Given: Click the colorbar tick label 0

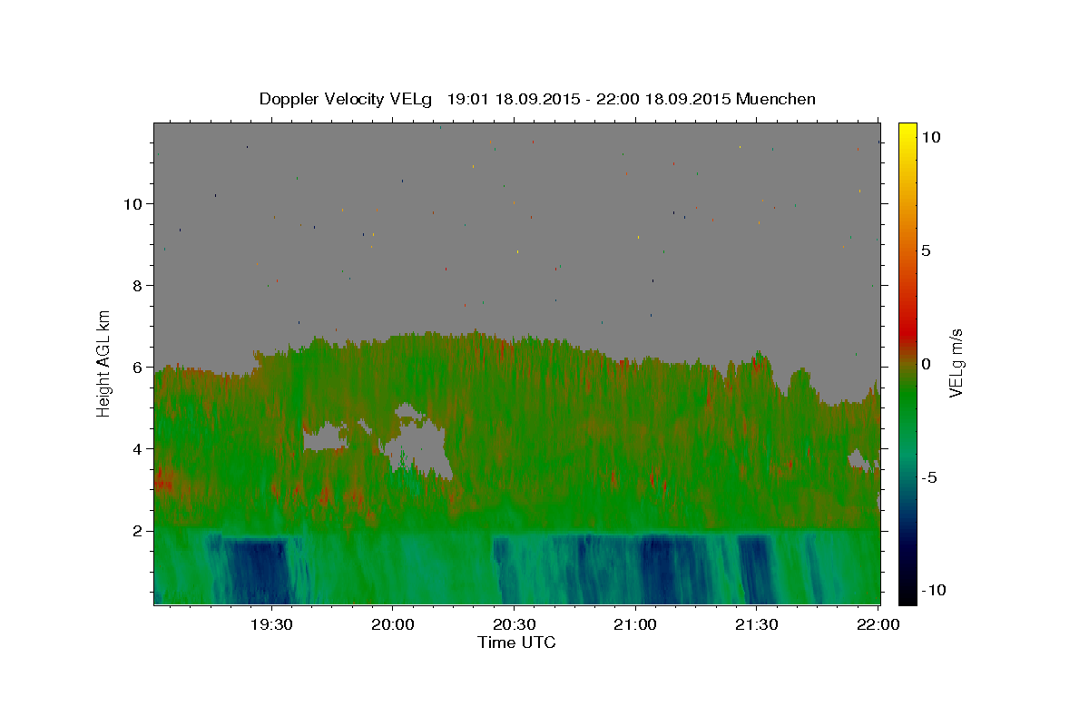Looking at the screenshot, I should [x=926, y=364].
